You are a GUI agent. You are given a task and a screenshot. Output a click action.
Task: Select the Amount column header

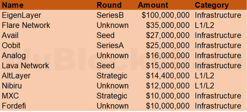coord(153,5)
